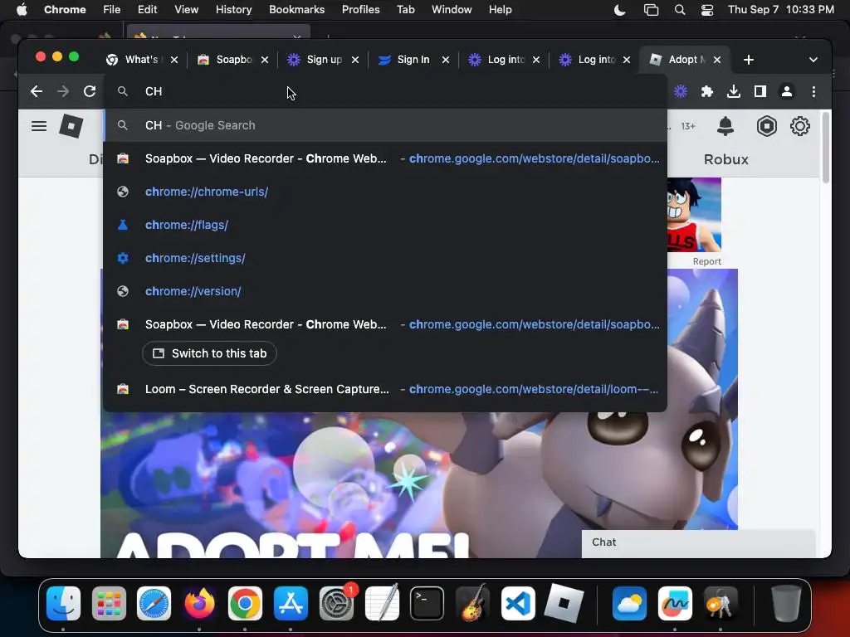Launch GarageBand from the Dock
The image size is (850, 637).
tap(472, 603)
